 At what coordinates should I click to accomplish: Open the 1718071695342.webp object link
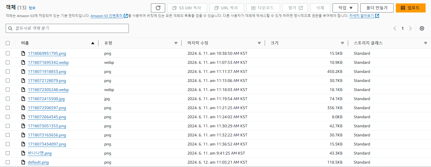coord(48,62)
